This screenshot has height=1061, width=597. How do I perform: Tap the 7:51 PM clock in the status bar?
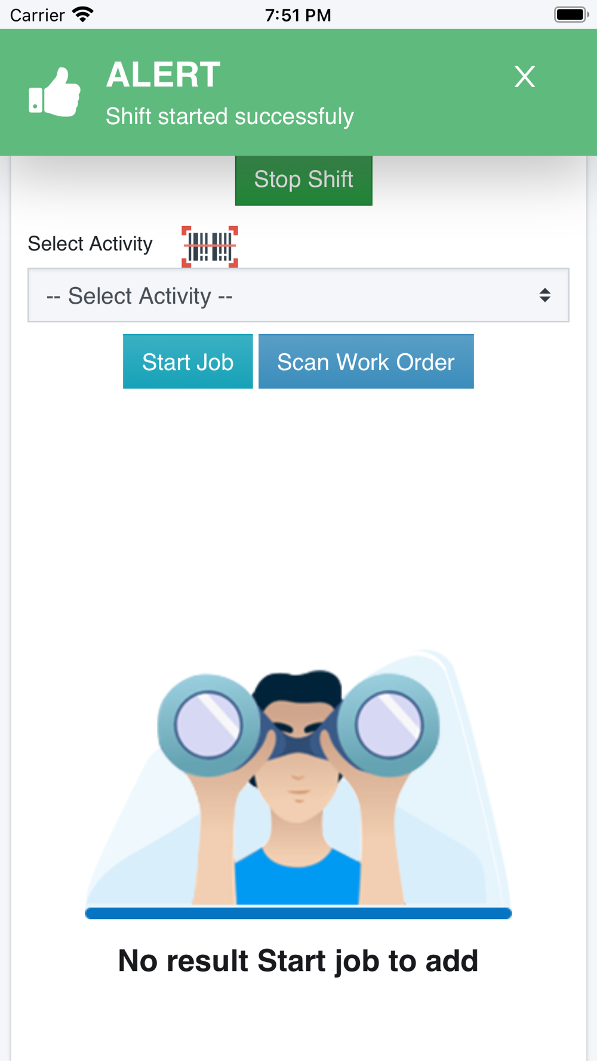pyautogui.click(x=298, y=15)
